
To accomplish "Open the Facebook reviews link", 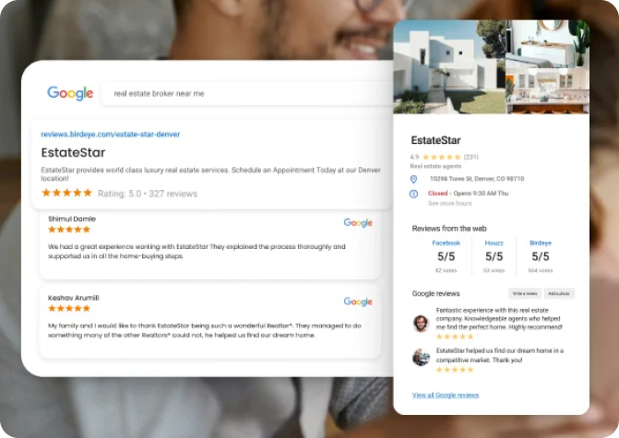I will 446,243.
